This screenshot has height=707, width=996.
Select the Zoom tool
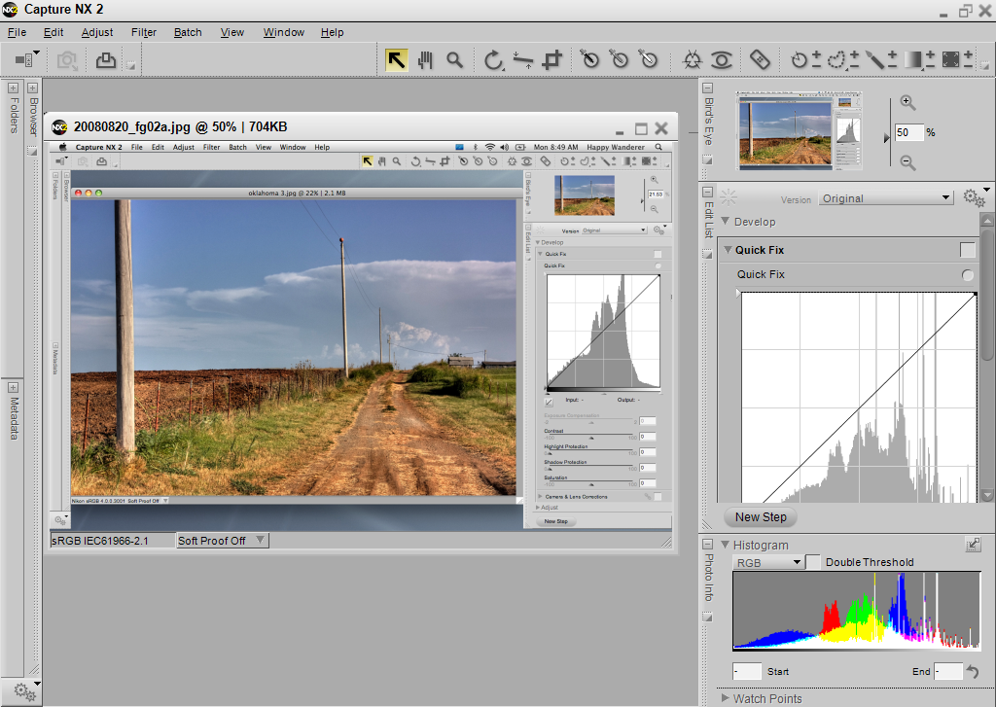point(455,59)
